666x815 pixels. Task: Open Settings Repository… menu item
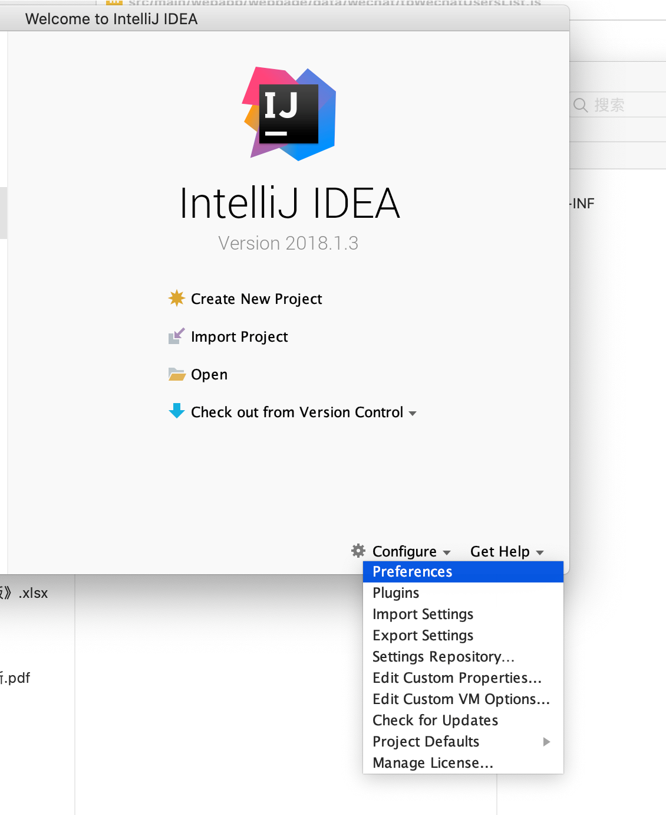(x=463, y=657)
